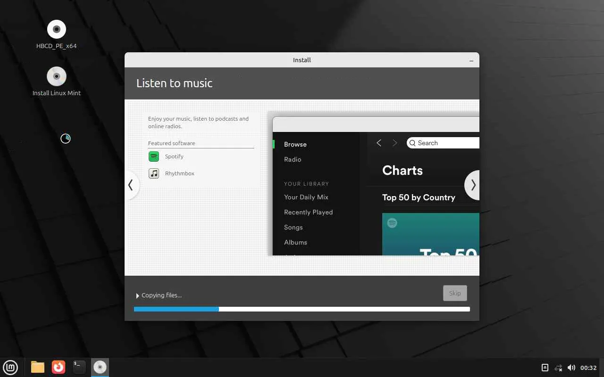The height and width of the screenshot is (377, 604).
Task: Open the Firefox browser from the taskbar
Action: coord(59,367)
